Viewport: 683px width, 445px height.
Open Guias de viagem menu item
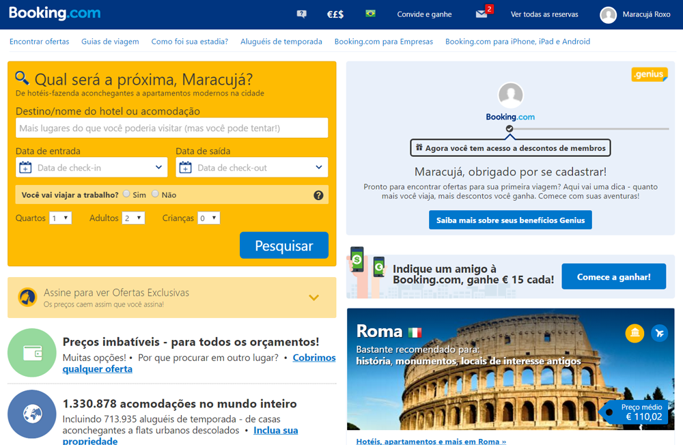coord(110,42)
